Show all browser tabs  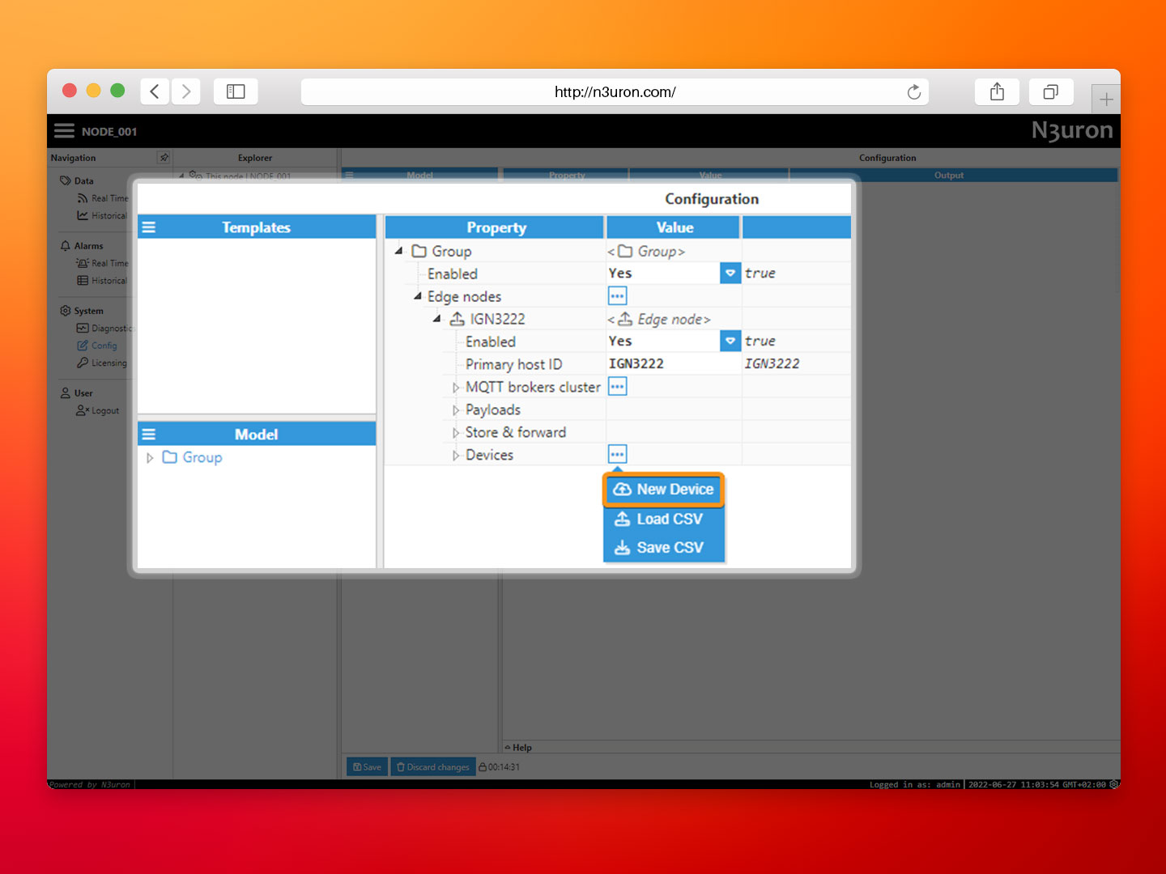[x=1051, y=91]
